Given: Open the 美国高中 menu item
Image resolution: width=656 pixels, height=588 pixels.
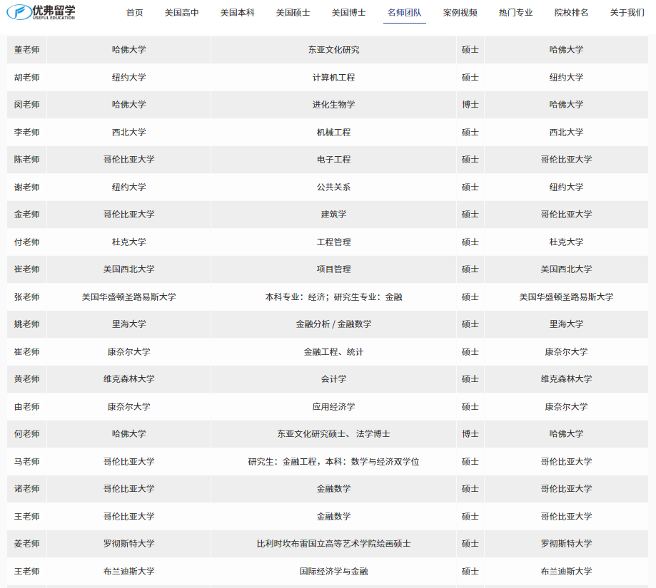Looking at the screenshot, I should [182, 13].
